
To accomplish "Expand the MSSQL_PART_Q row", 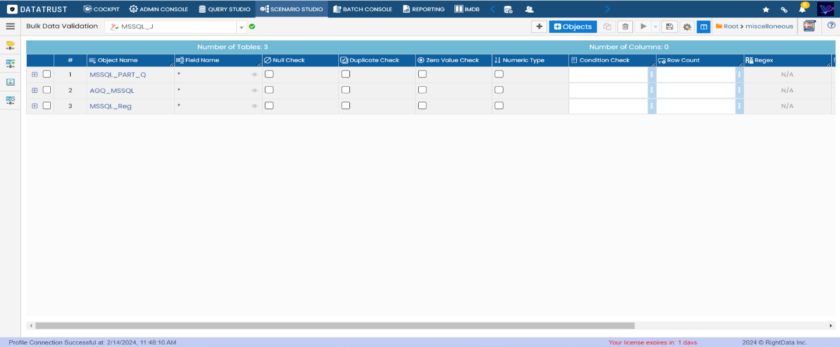I will (34, 75).
